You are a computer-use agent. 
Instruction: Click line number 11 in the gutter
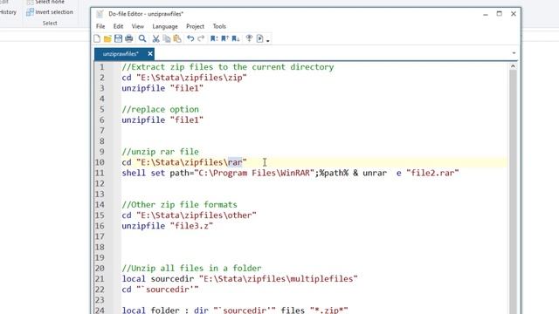[100, 173]
